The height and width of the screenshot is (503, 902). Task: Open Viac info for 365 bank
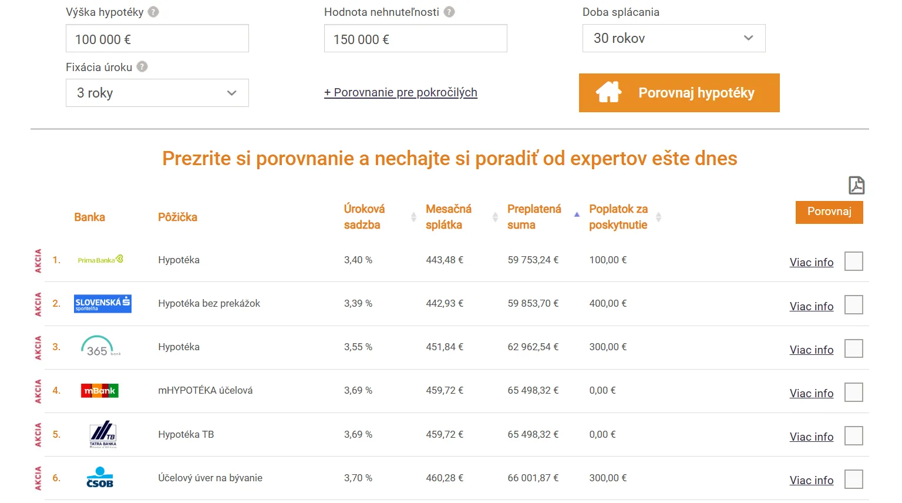point(812,350)
